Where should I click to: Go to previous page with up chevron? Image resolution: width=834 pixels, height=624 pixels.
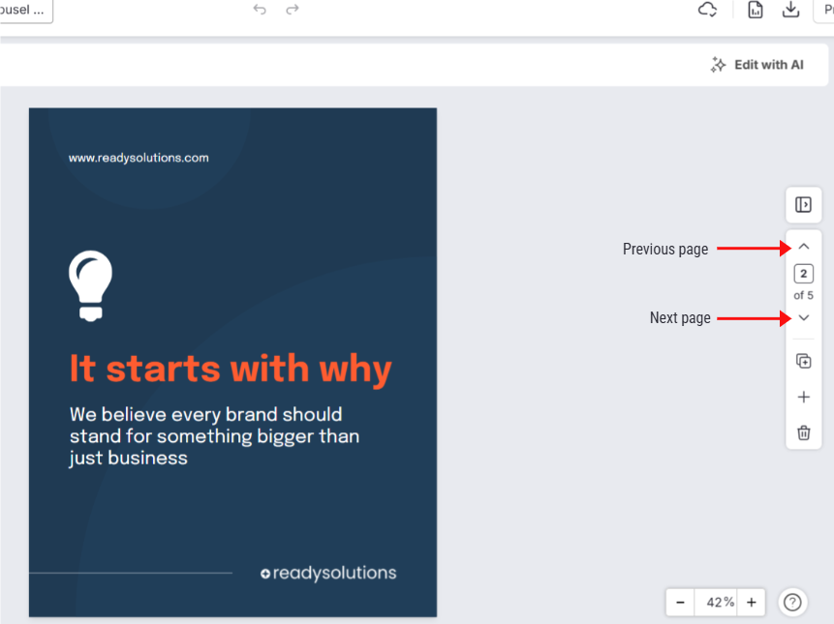(803, 248)
